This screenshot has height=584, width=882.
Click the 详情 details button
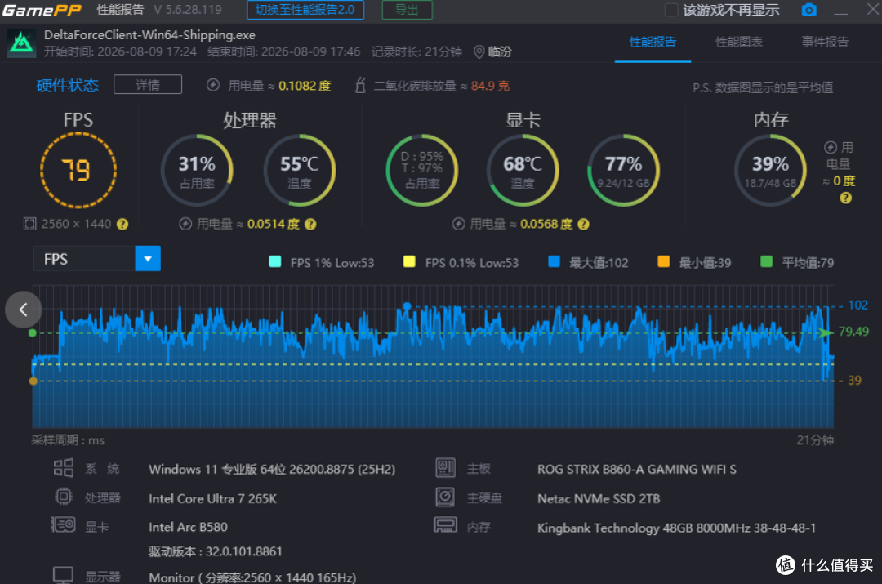tap(148, 84)
